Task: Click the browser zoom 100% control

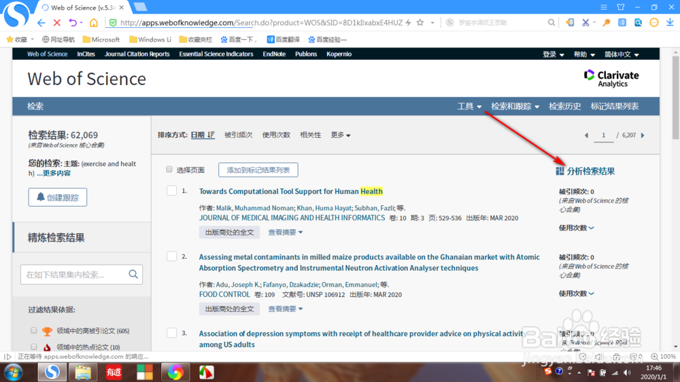Action: tap(664, 356)
